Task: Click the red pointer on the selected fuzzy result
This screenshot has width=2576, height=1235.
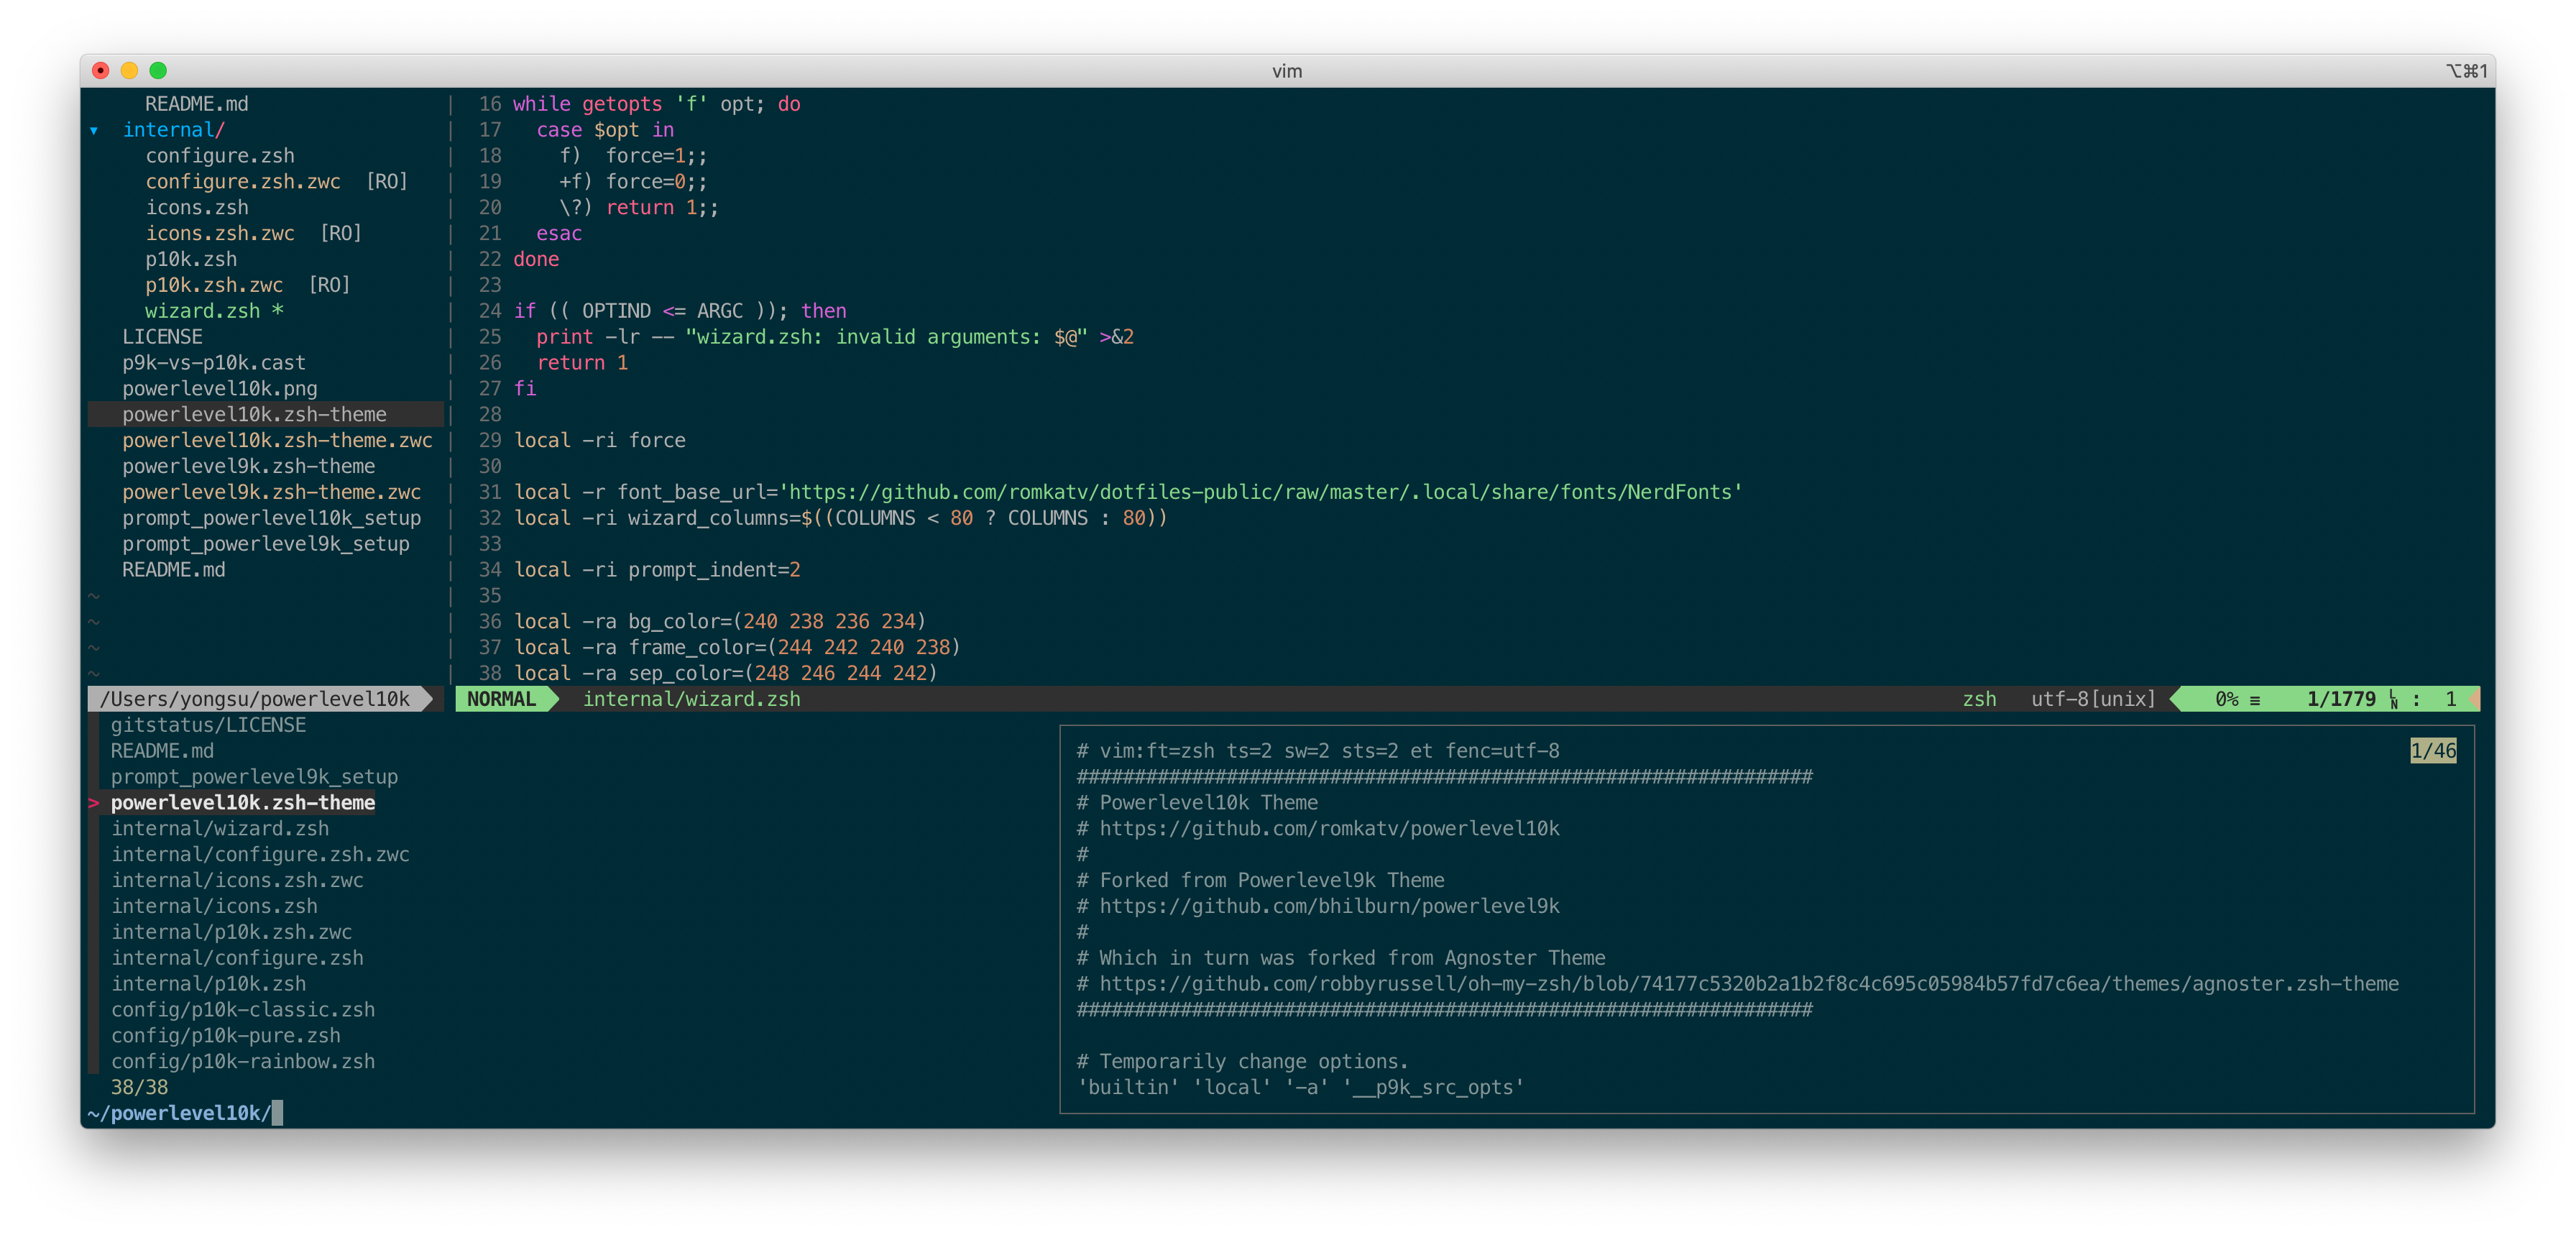Action: click(94, 803)
